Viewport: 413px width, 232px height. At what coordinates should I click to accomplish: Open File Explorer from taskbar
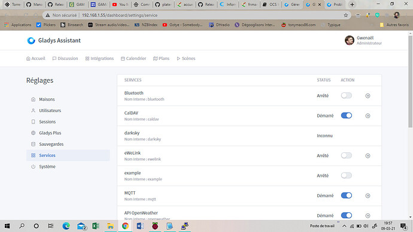click(110, 226)
